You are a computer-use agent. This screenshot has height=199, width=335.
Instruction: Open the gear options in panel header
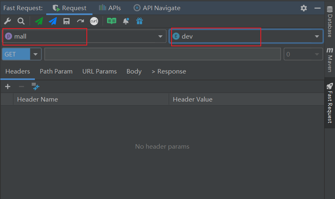304,8
